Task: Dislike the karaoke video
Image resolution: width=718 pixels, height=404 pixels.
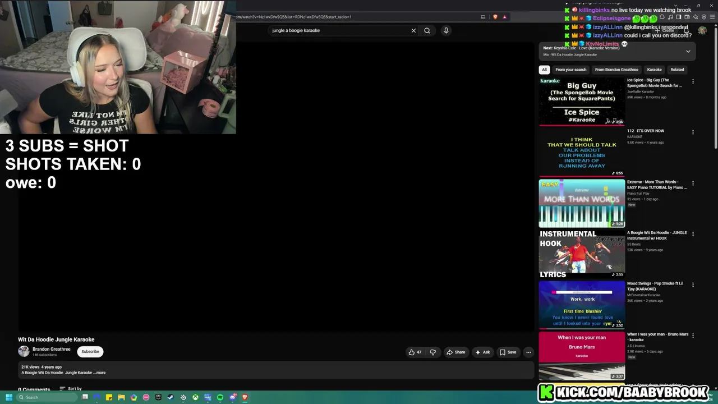Action: (432, 352)
